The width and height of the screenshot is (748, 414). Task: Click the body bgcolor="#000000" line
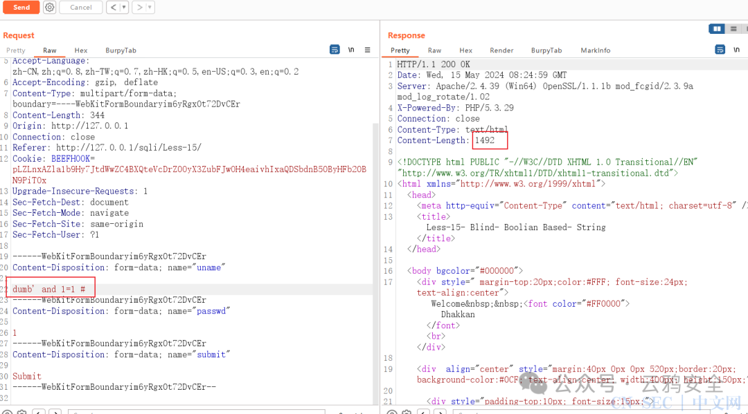point(465,271)
